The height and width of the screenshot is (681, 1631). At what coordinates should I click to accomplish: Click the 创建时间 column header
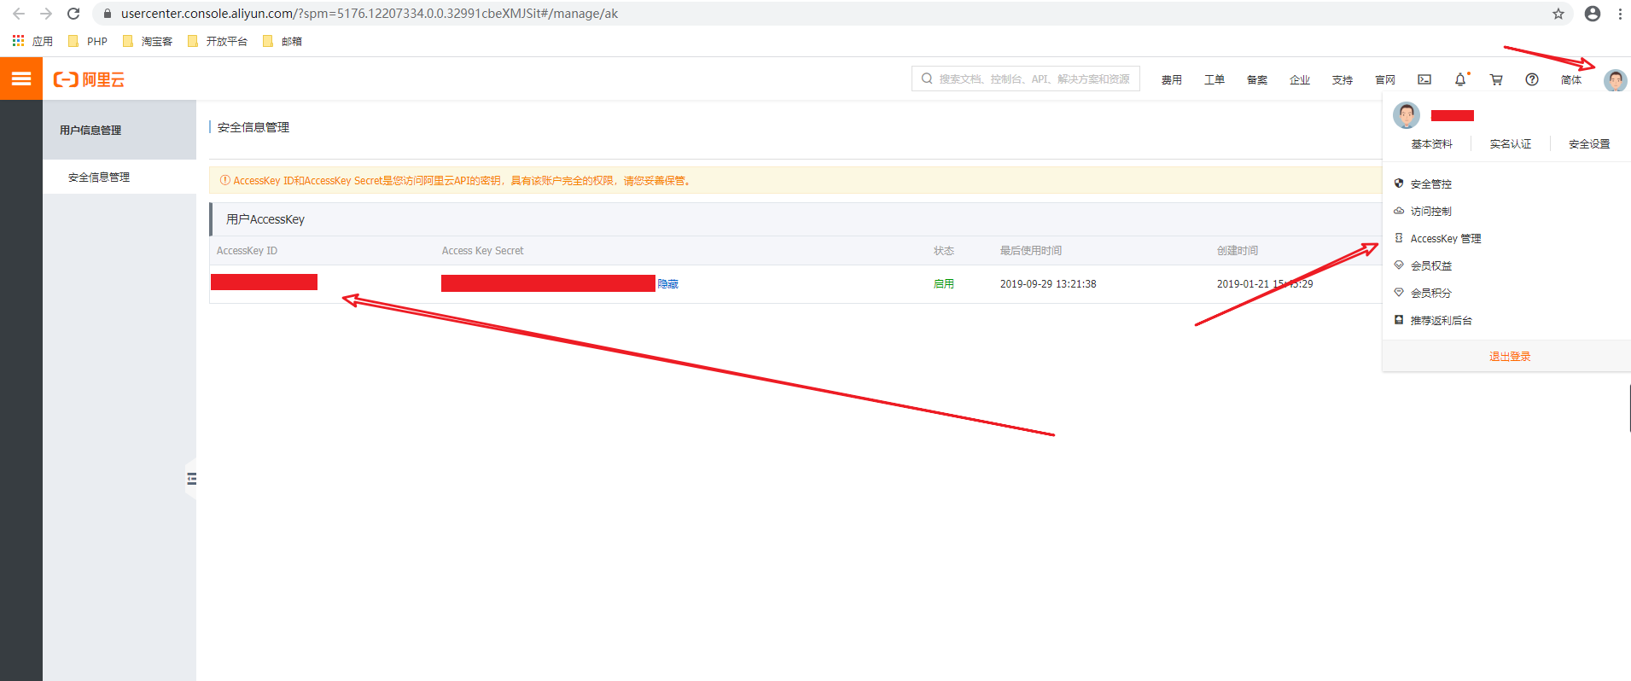pos(1238,250)
